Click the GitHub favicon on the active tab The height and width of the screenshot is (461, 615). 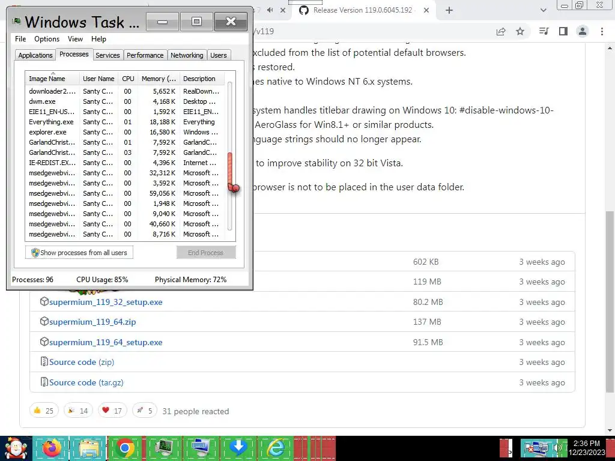[303, 10]
